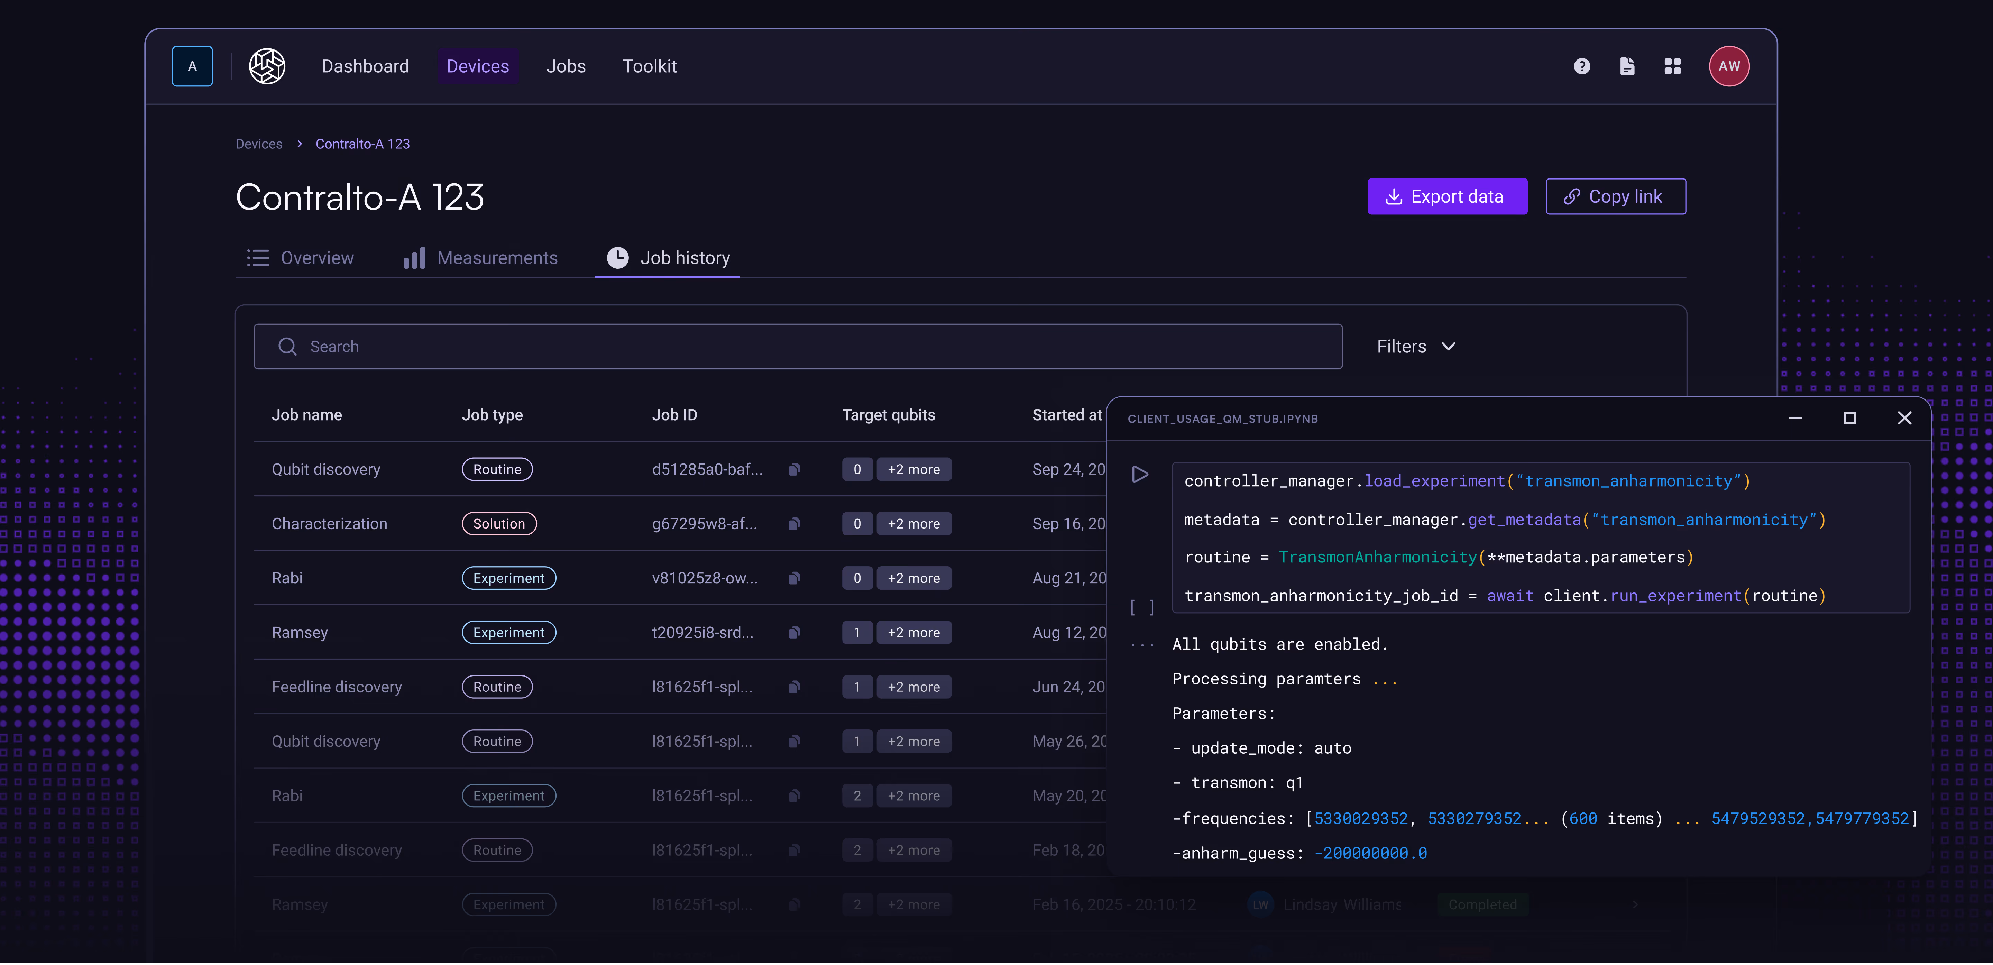Click the search magnifier icon
Viewport: 1993px width, 965px height.
[287, 347]
